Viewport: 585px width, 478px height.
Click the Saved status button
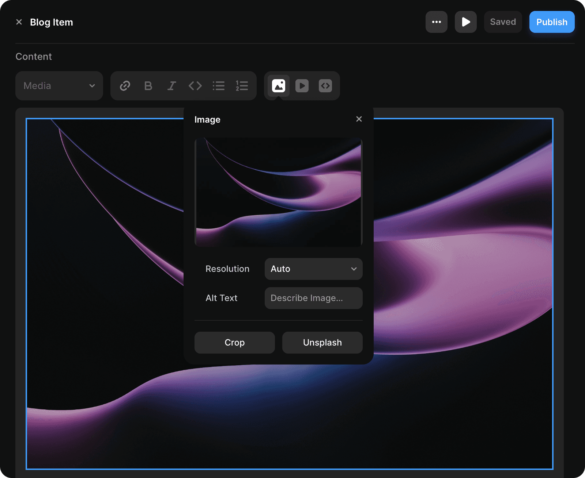(x=503, y=22)
